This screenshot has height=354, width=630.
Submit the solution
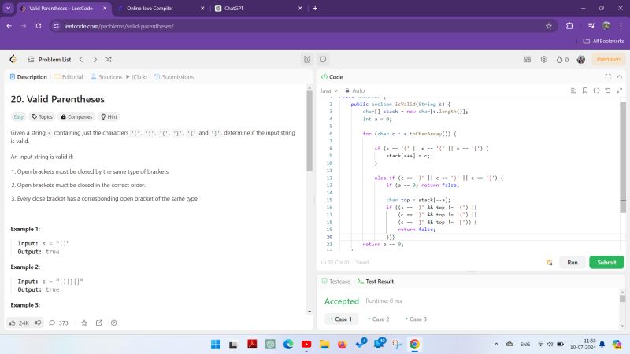[x=606, y=263]
